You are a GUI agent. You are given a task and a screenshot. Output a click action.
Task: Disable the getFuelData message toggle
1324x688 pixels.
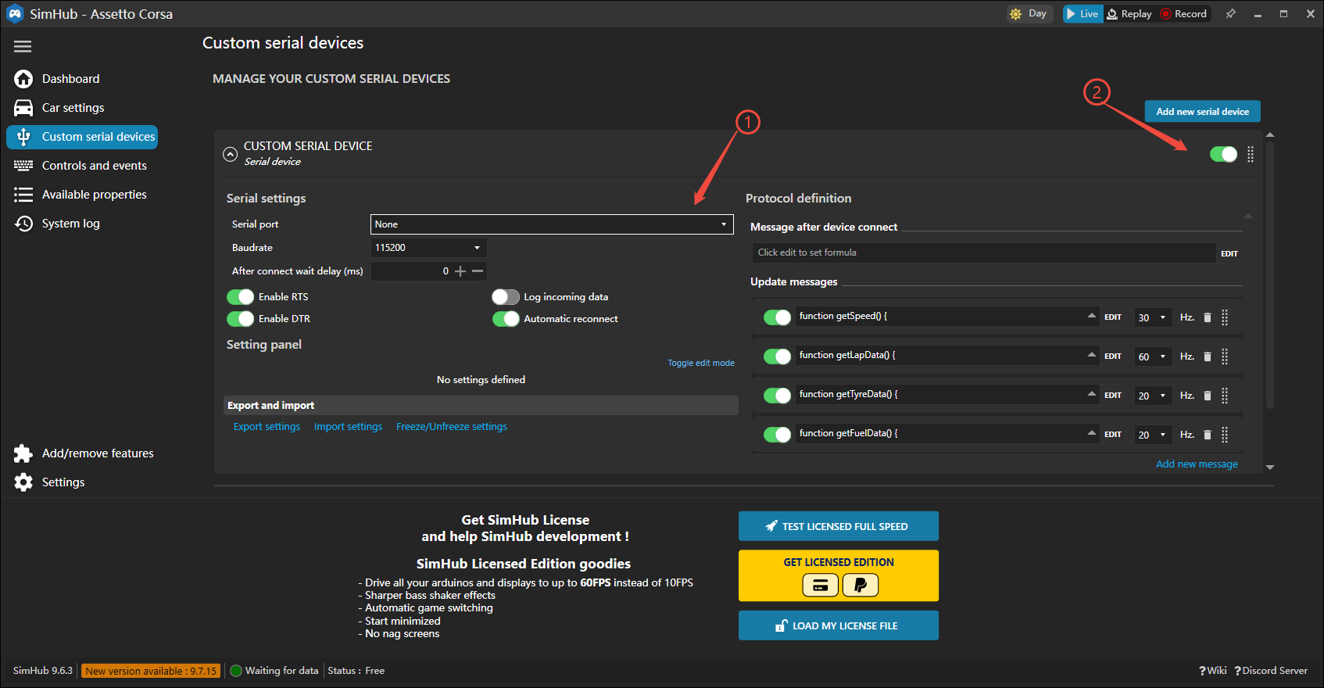tap(777, 435)
